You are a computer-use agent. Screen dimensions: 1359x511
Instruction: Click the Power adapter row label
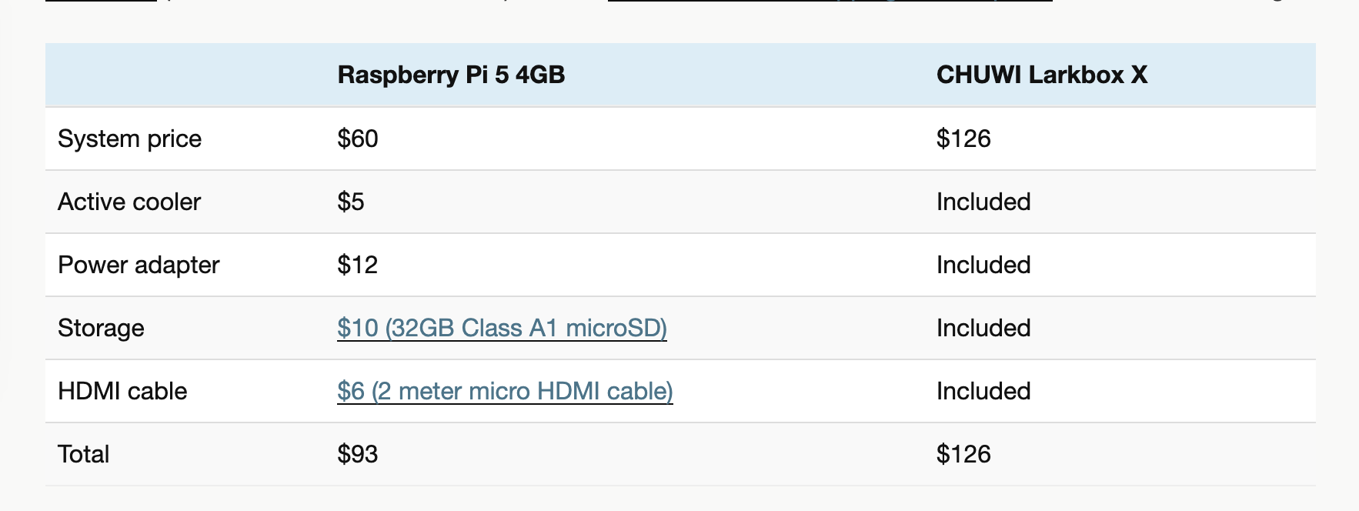tap(139, 265)
